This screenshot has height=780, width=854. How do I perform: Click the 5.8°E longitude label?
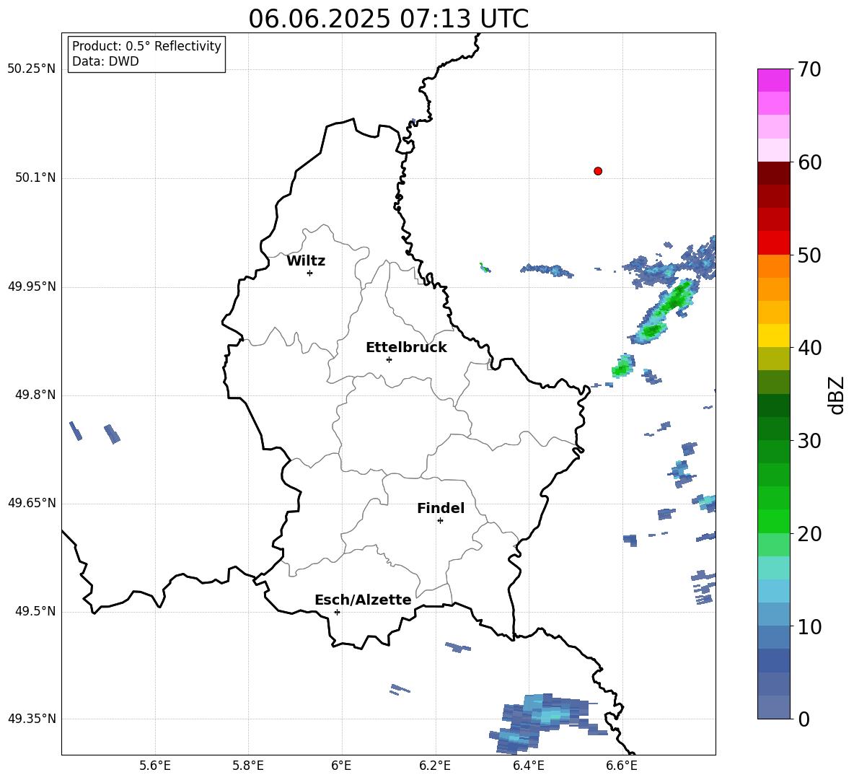248,766
